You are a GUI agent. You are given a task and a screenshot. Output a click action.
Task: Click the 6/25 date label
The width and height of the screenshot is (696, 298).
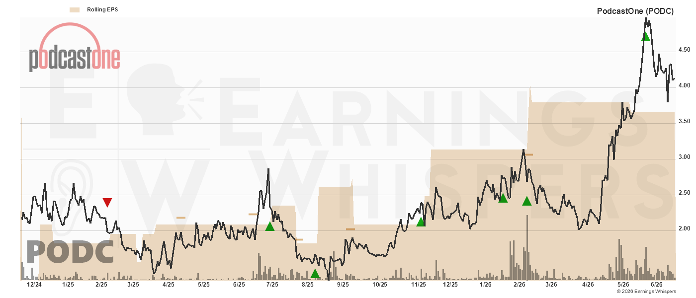click(x=239, y=285)
